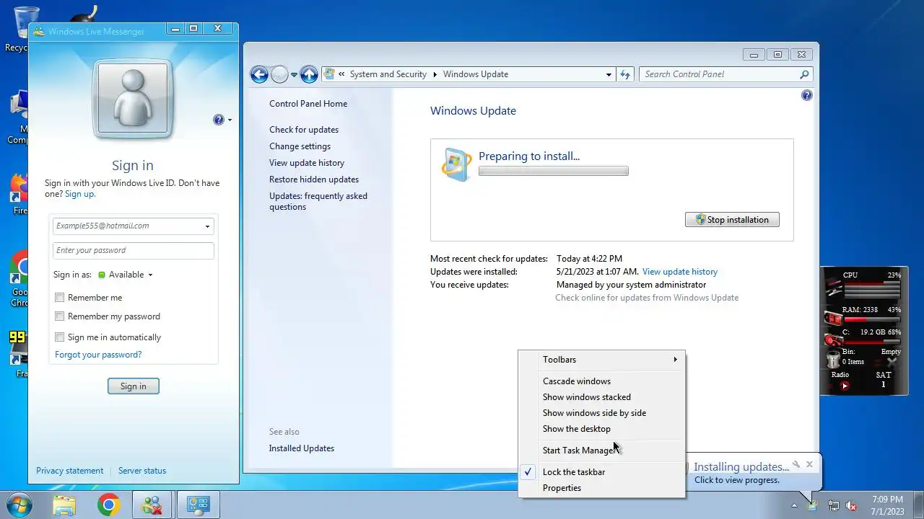The width and height of the screenshot is (924, 519).
Task: Open Change settings
Action: [x=300, y=146]
